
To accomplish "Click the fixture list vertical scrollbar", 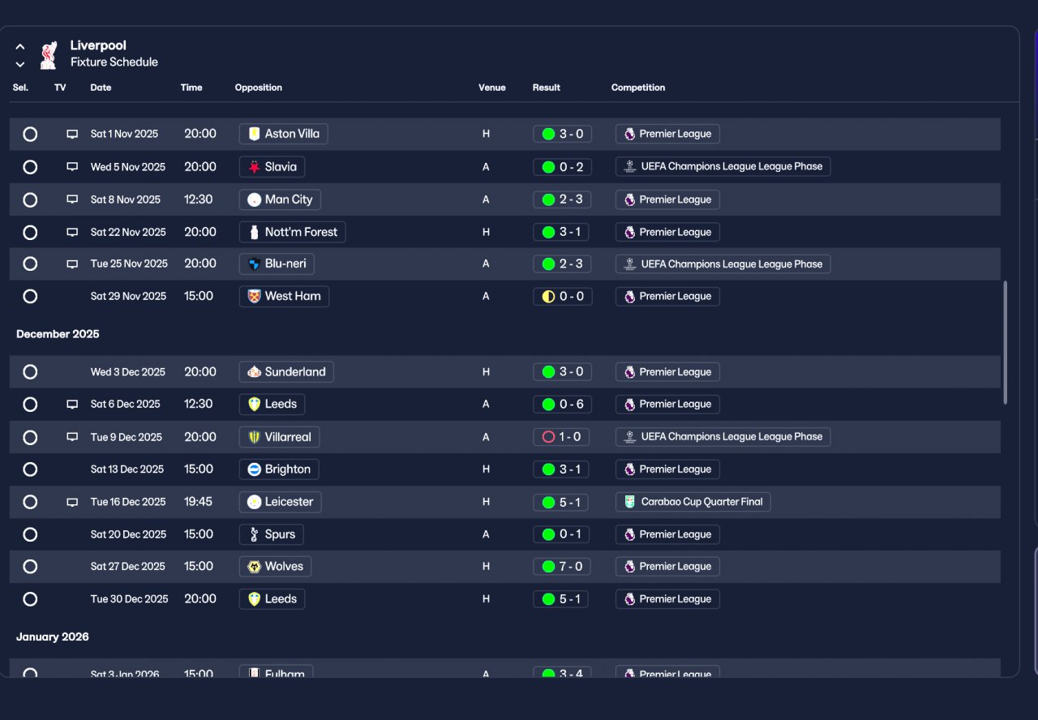I will click(1006, 342).
